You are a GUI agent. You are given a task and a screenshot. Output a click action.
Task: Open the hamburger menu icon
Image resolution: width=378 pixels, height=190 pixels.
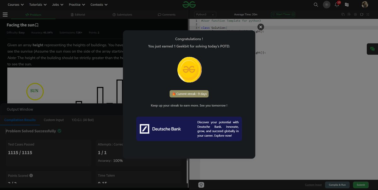pyautogui.click(x=5, y=14)
